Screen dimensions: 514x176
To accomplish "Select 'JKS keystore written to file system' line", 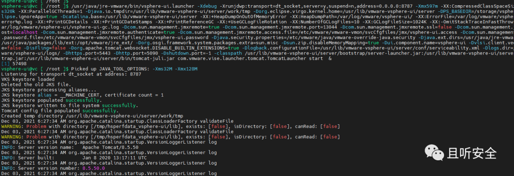I will pos(70,105).
